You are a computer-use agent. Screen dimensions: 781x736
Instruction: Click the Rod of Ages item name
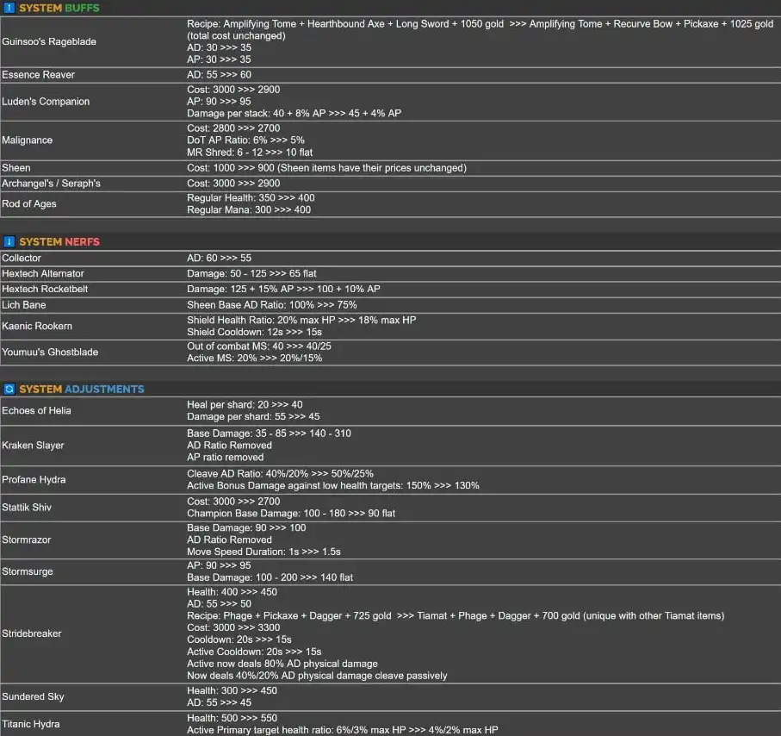pyautogui.click(x=29, y=204)
